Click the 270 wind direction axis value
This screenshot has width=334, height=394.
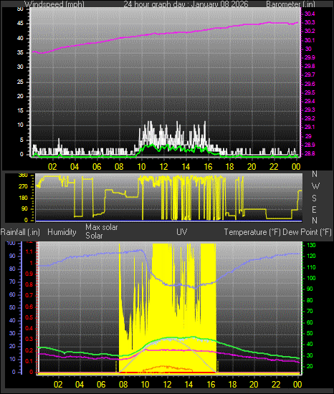point(23,187)
